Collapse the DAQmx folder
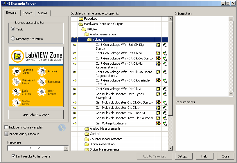 click(84, 29)
